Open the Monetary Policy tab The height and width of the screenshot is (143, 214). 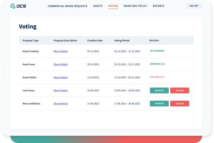[x=135, y=6]
